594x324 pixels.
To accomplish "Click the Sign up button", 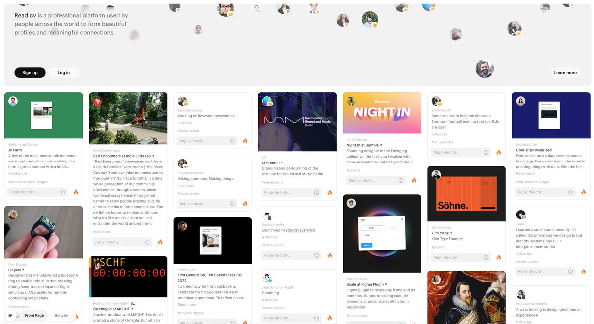I will pos(30,73).
